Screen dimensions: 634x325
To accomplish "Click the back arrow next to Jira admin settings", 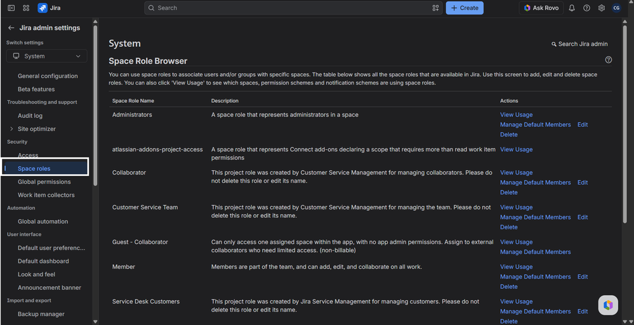I will click(x=11, y=28).
